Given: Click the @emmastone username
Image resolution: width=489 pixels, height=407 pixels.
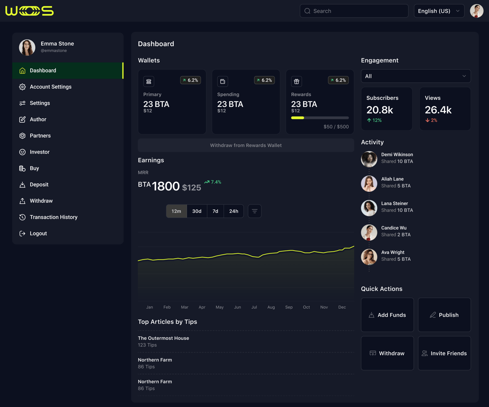Looking at the screenshot, I should 54,51.
